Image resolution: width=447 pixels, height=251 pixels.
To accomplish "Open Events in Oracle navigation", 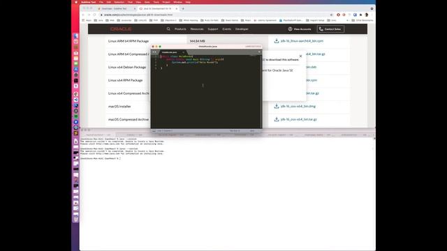I will (226, 29).
